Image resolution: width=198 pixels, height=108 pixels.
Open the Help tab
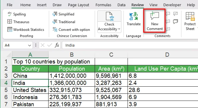(191, 5)
